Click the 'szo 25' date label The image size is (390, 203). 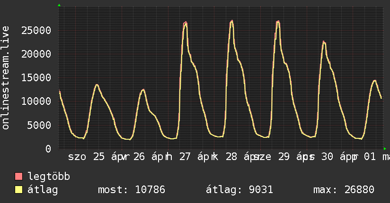point(86,157)
